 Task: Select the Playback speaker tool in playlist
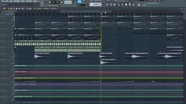tap(31, 9)
